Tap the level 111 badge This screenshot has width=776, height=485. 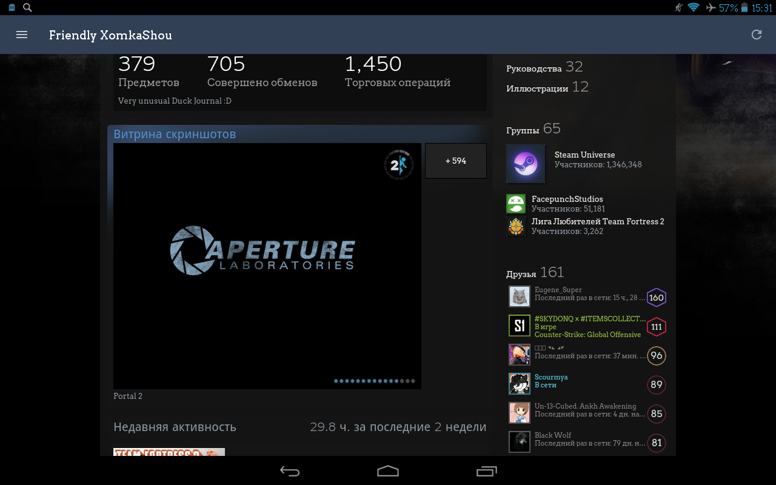click(x=657, y=327)
